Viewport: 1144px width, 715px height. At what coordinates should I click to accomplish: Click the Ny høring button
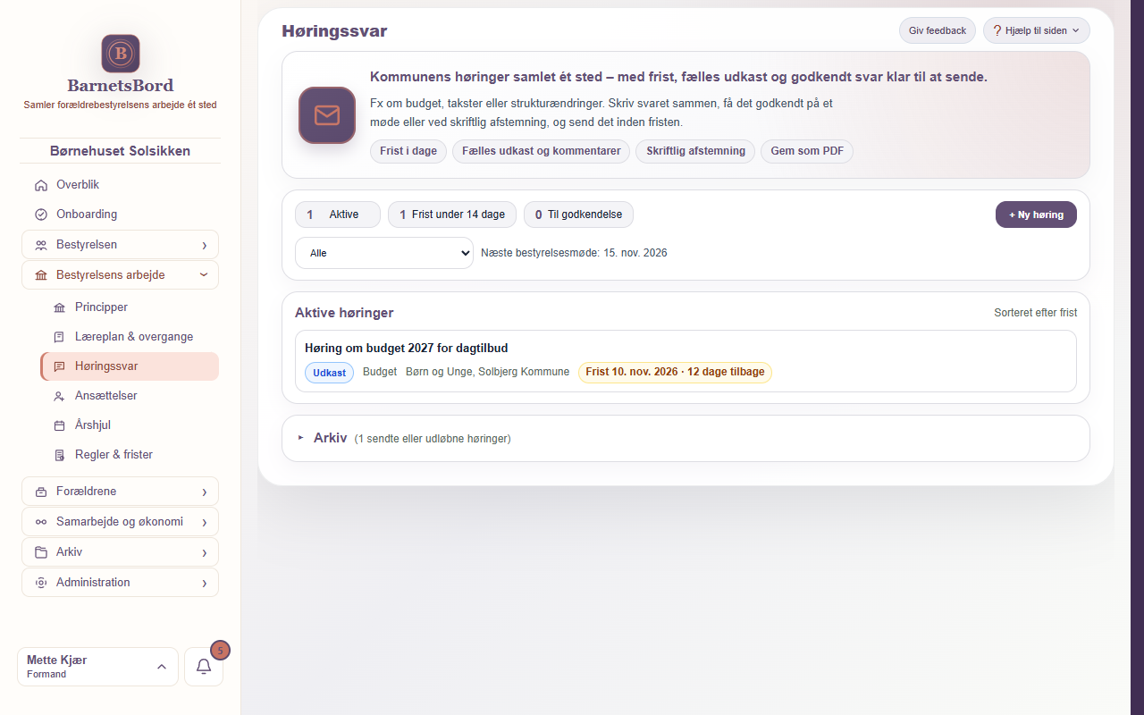1036,214
